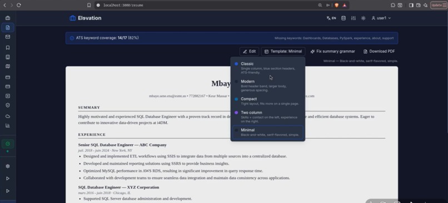Open the bar chart analytics icon in sidebar
Viewport: 448px width, 203px height.
[x=8, y=125]
